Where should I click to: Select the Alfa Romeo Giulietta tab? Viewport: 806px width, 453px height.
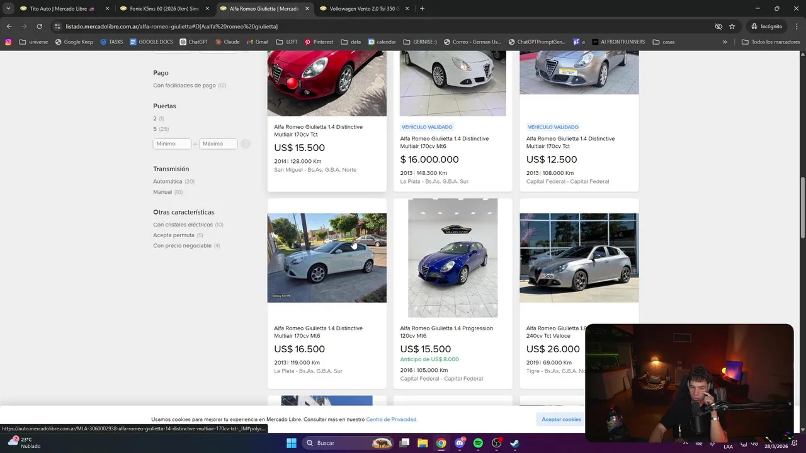click(264, 9)
